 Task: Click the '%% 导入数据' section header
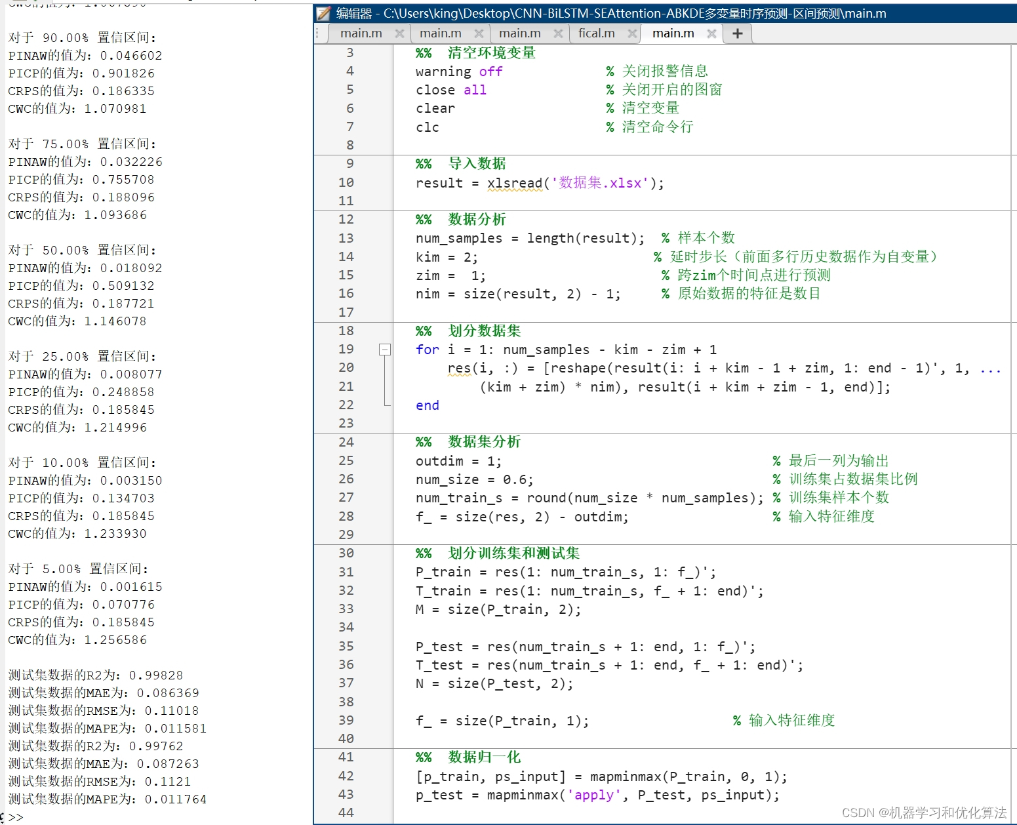(x=461, y=163)
